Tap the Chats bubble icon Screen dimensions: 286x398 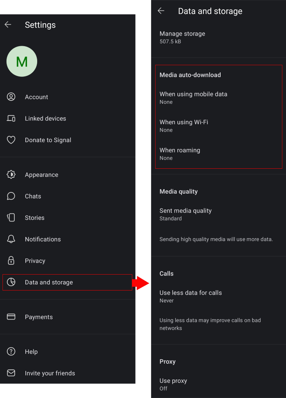[x=11, y=196]
